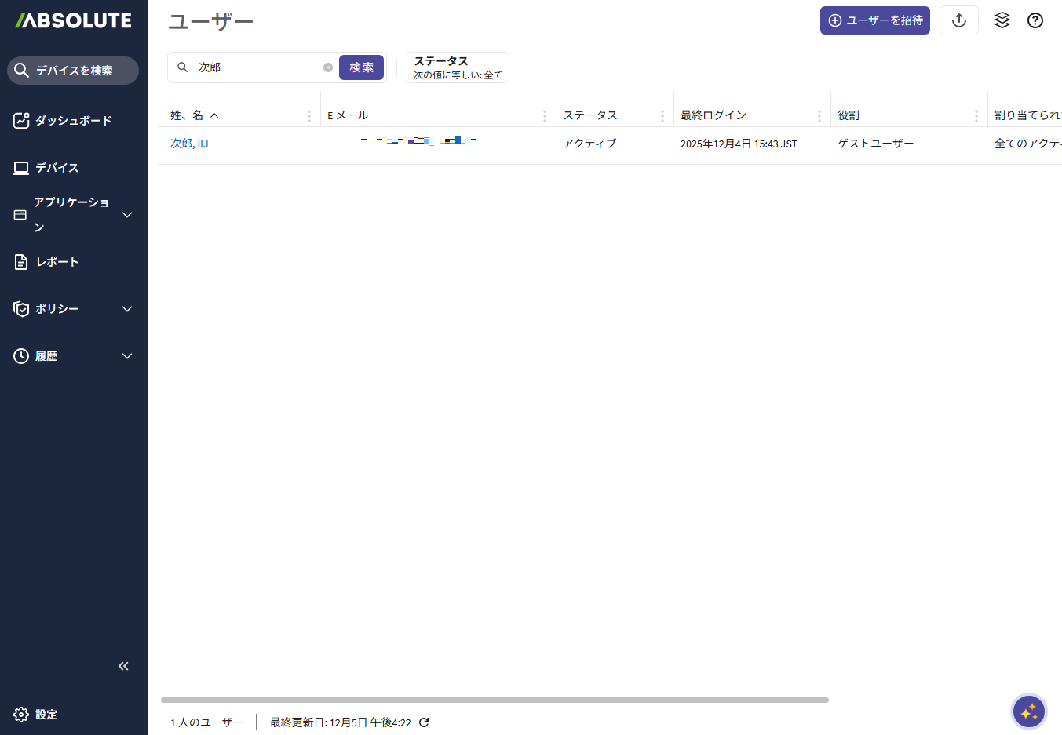
Task: Open the help question mark icon
Action: [1035, 20]
